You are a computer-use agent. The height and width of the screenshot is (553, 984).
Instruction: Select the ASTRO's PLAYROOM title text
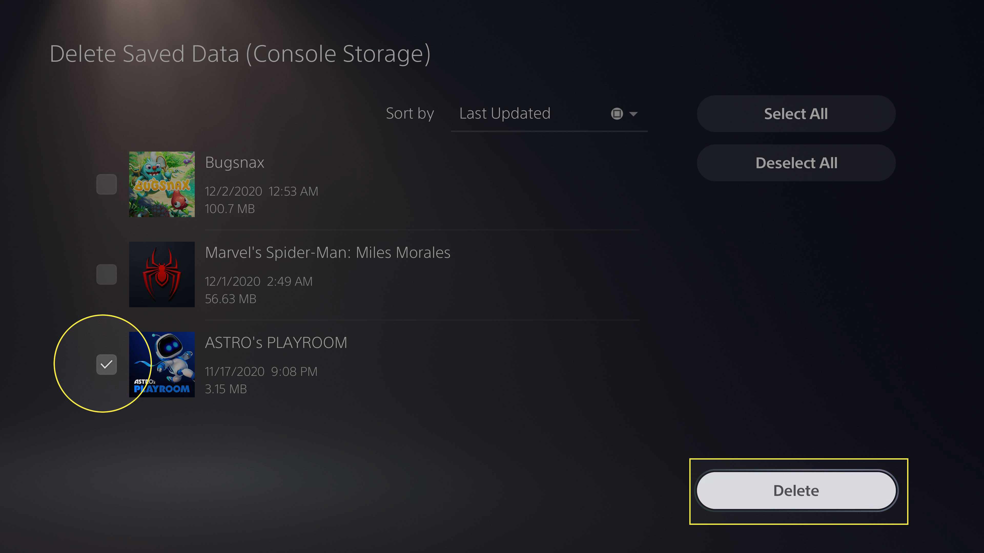[276, 343]
